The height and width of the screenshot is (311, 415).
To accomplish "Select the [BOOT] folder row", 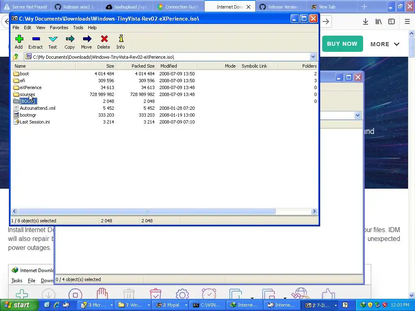I will (164, 101).
